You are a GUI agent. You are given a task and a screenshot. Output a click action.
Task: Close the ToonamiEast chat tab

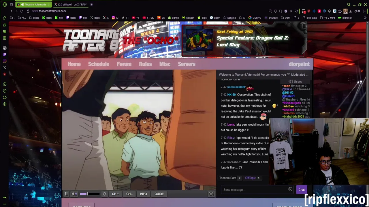click(x=240, y=178)
